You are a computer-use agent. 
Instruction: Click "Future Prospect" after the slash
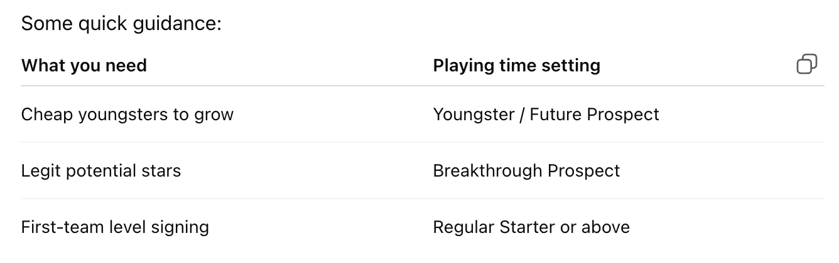(x=594, y=115)
